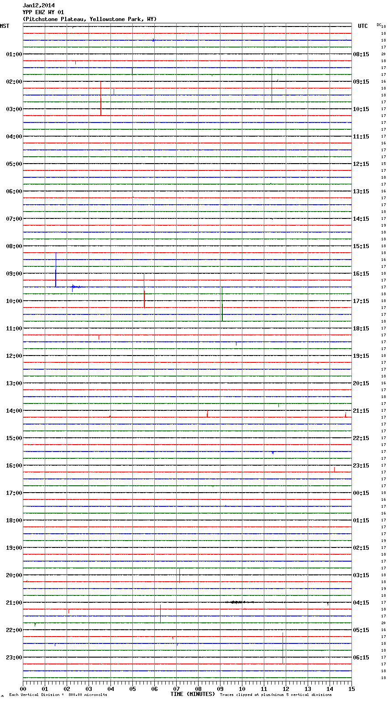Pick the 21:00 MST time label
The width and height of the screenshot is (388, 701).
(x=14, y=603)
